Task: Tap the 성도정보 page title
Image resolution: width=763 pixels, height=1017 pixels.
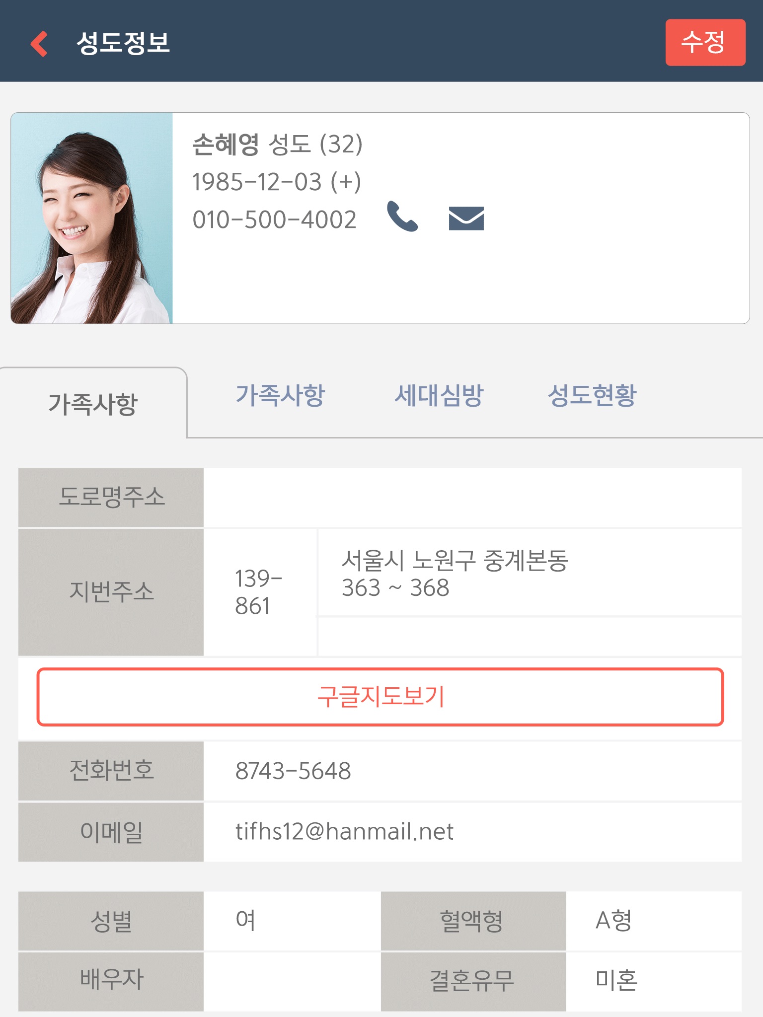Action: (x=123, y=43)
